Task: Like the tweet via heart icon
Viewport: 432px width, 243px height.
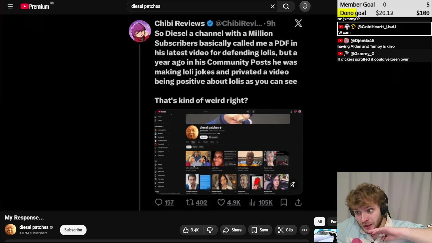Action: (221, 202)
